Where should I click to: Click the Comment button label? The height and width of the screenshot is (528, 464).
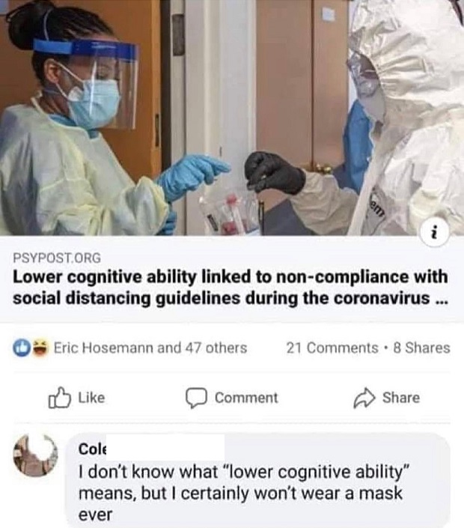246,398
